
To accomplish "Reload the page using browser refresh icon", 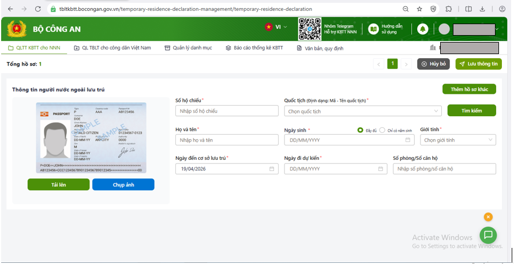I will click(x=38, y=9).
